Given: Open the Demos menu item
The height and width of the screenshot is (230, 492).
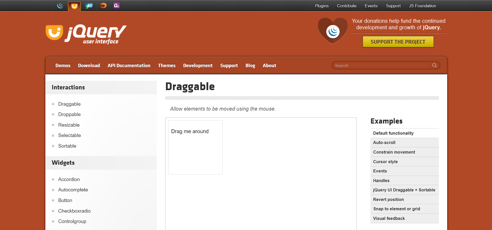Looking at the screenshot, I should pyautogui.click(x=63, y=65).
